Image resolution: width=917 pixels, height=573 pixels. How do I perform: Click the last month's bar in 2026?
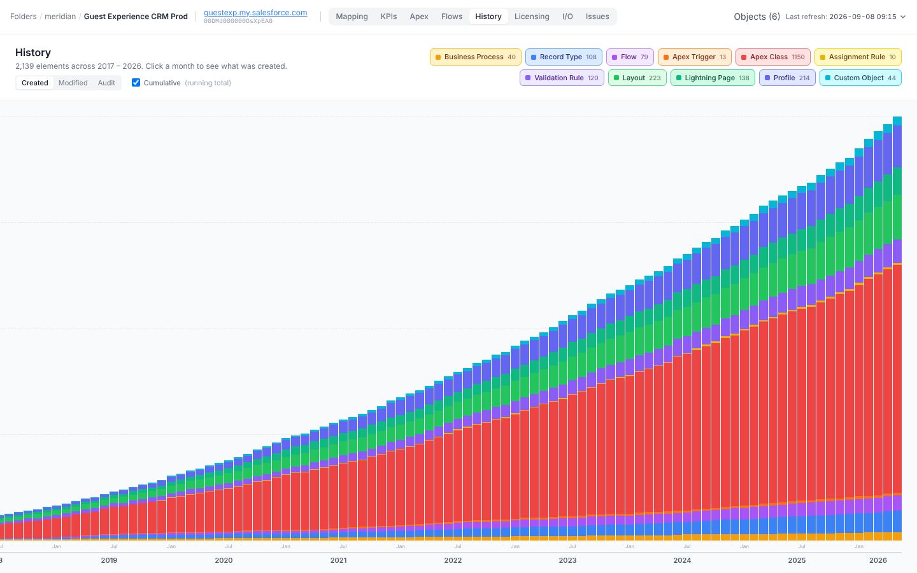(897, 329)
